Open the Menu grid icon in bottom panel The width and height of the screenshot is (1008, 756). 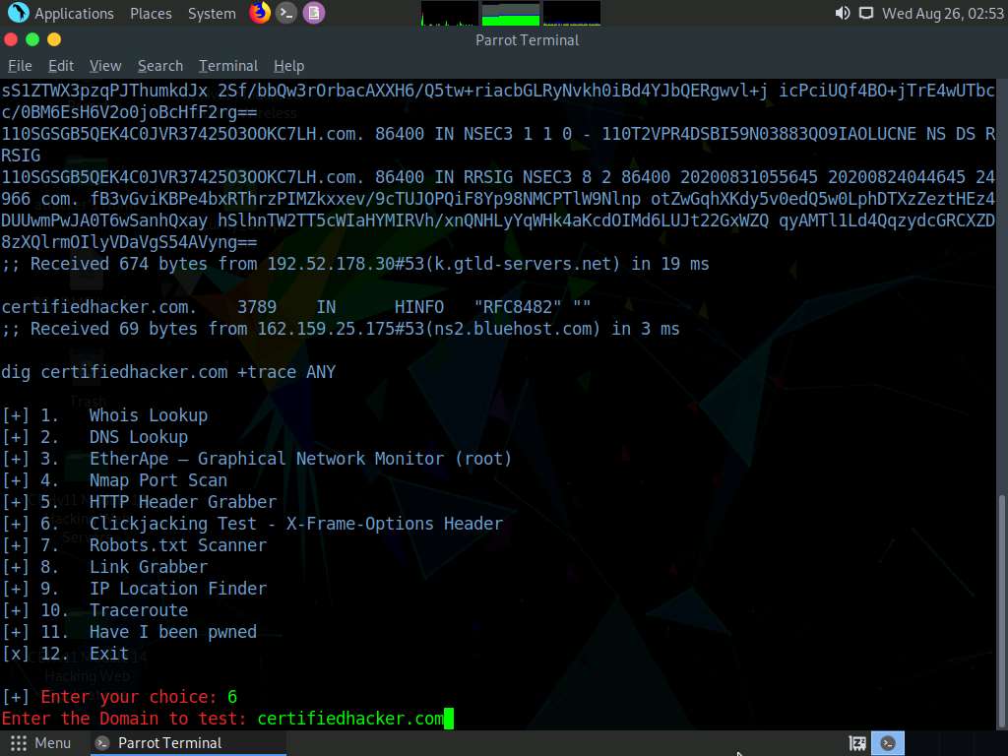point(19,743)
